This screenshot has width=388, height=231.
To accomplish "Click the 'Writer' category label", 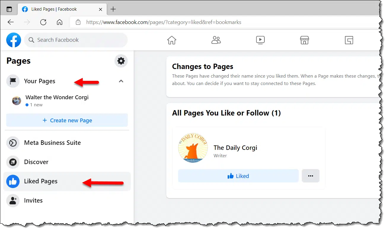I will 220,156.
